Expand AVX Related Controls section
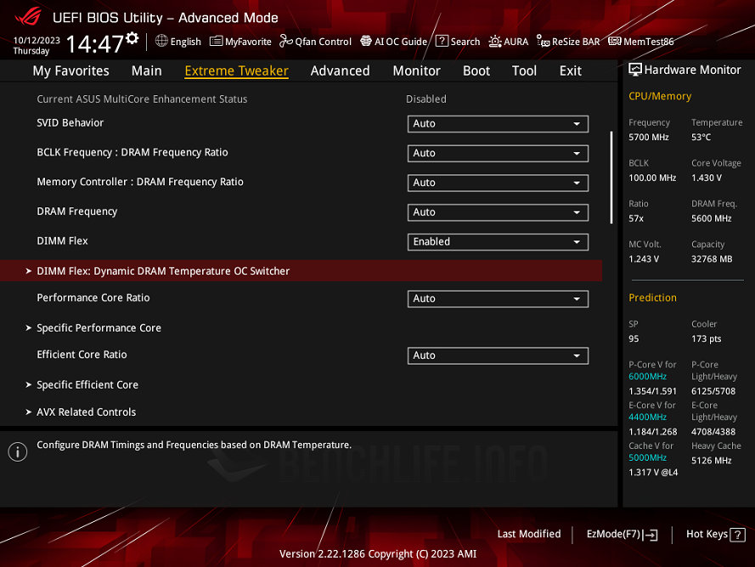Screen dimensions: 755x567 (86, 412)
